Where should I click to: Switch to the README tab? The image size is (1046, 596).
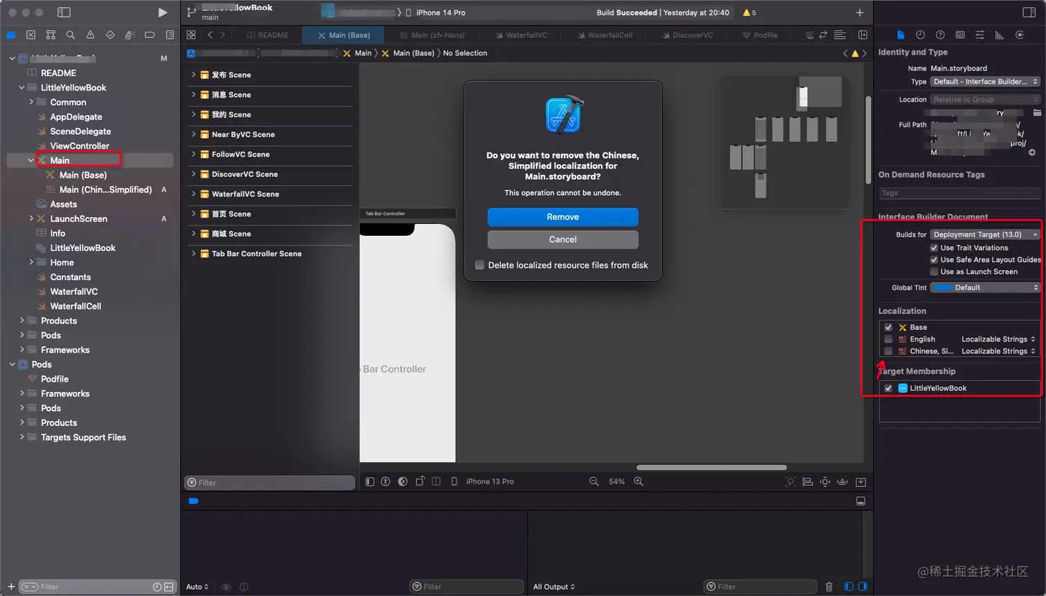pos(268,35)
